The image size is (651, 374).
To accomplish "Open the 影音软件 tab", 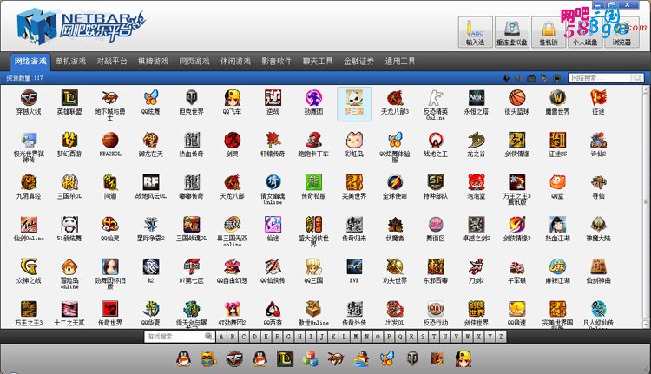I will coord(277,62).
